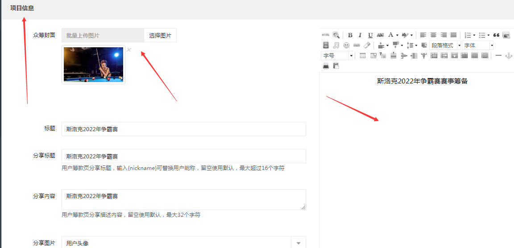The image size is (514, 248).
Task: Insert a table column
Action: click(414, 55)
